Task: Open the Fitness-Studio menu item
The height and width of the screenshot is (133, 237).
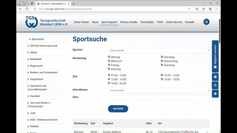Action: 129,22
